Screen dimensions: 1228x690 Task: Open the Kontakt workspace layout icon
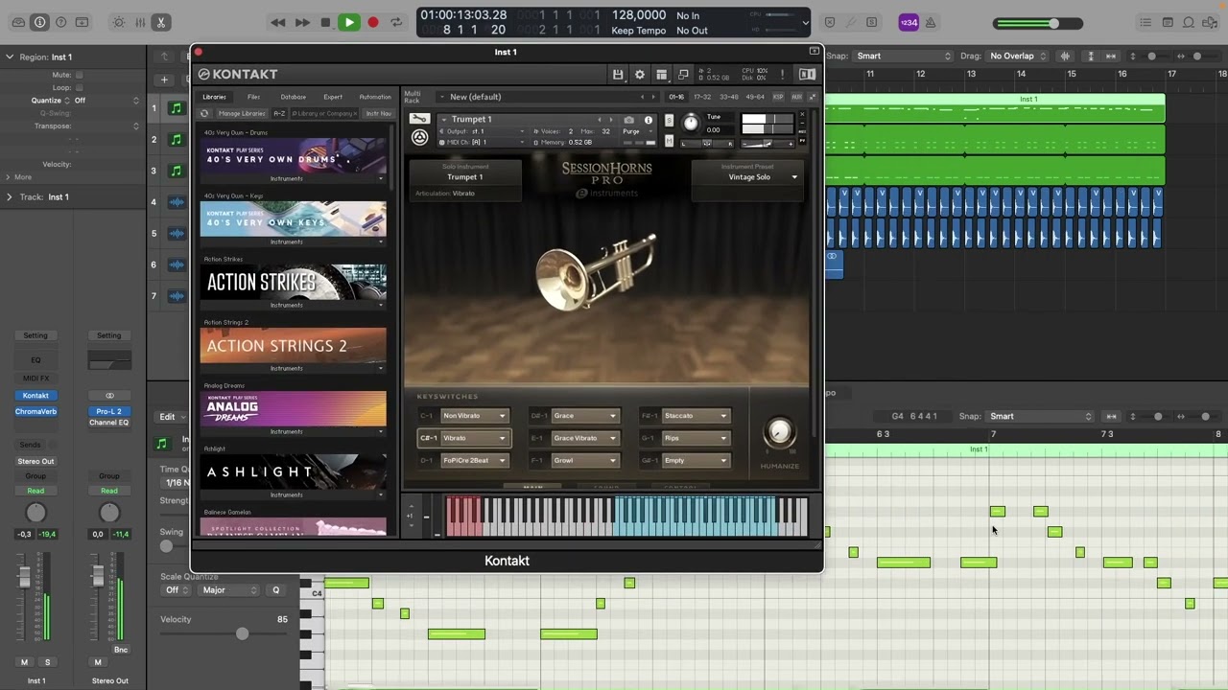click(661, 74)
